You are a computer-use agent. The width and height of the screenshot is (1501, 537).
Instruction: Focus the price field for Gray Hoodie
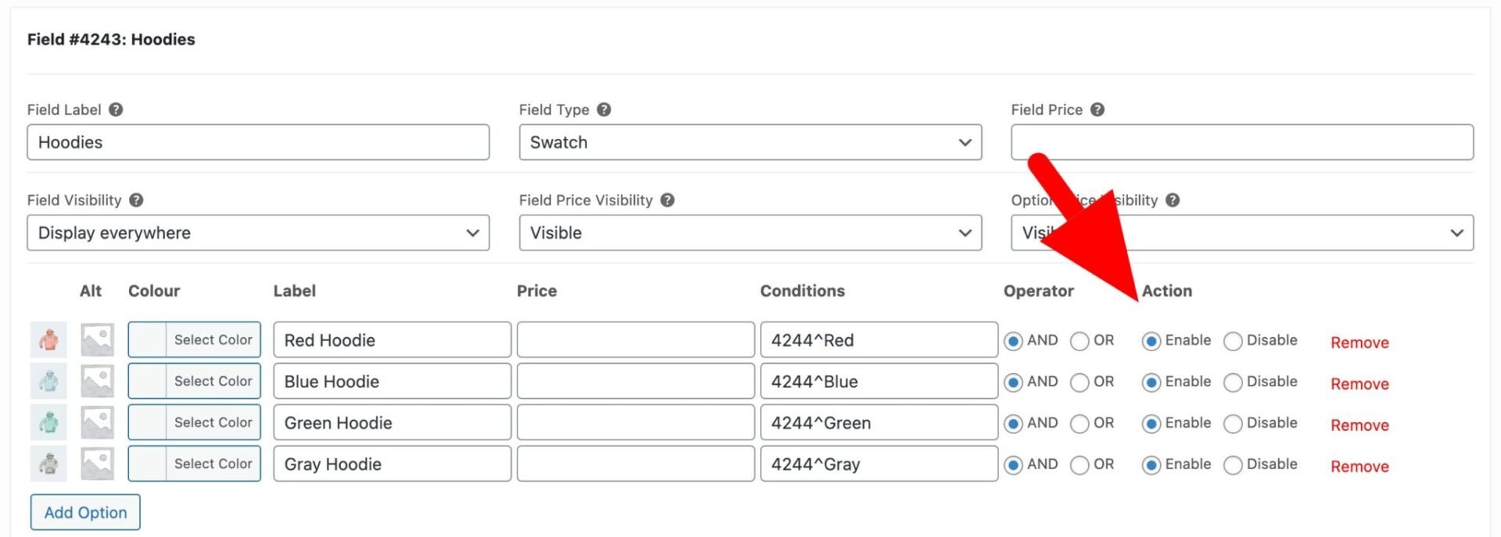tap(636, 464)
